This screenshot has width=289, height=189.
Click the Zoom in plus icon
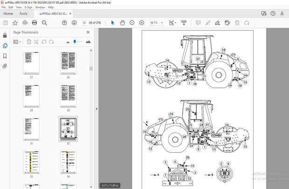coord(142,23)
